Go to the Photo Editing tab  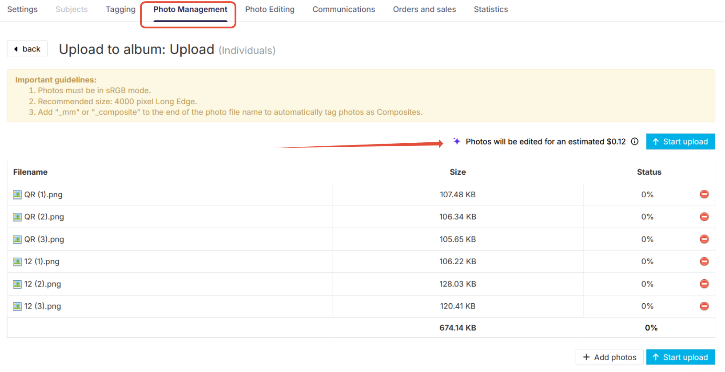(270, 9)
